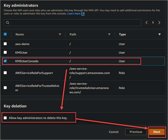Go to next page of administrators
The width and height of the screenshot is (168, 140).
[159, 22]
